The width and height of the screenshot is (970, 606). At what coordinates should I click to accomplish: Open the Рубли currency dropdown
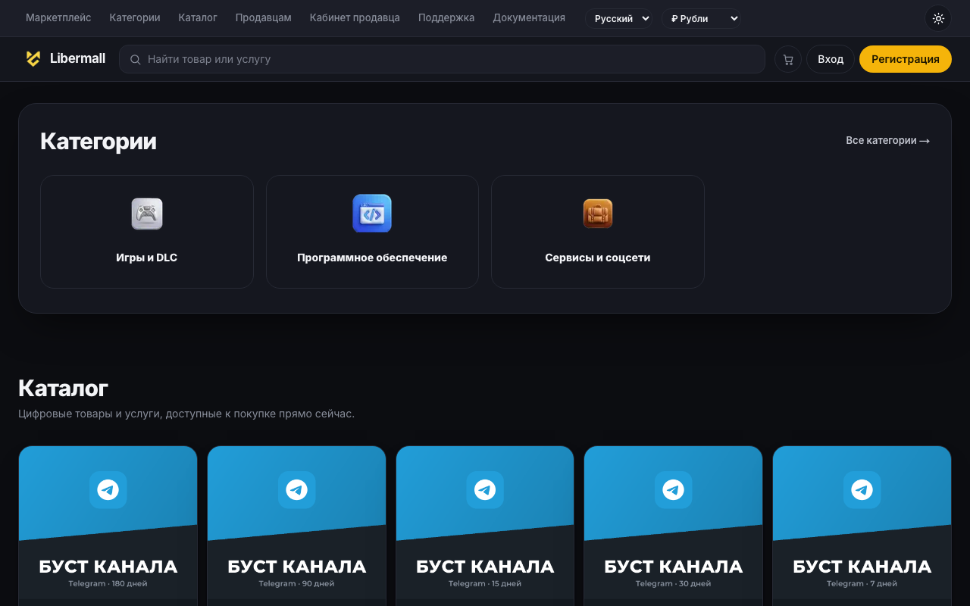coord(701,18)
